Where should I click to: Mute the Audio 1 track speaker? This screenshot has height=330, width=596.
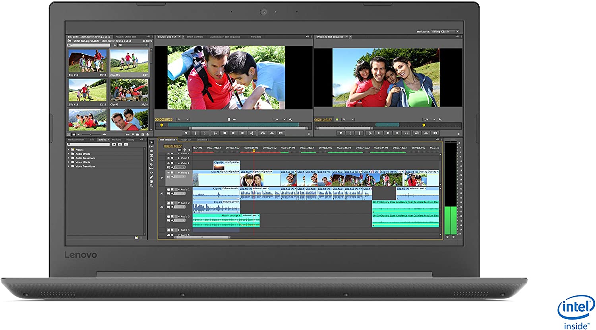click(168, 190)
